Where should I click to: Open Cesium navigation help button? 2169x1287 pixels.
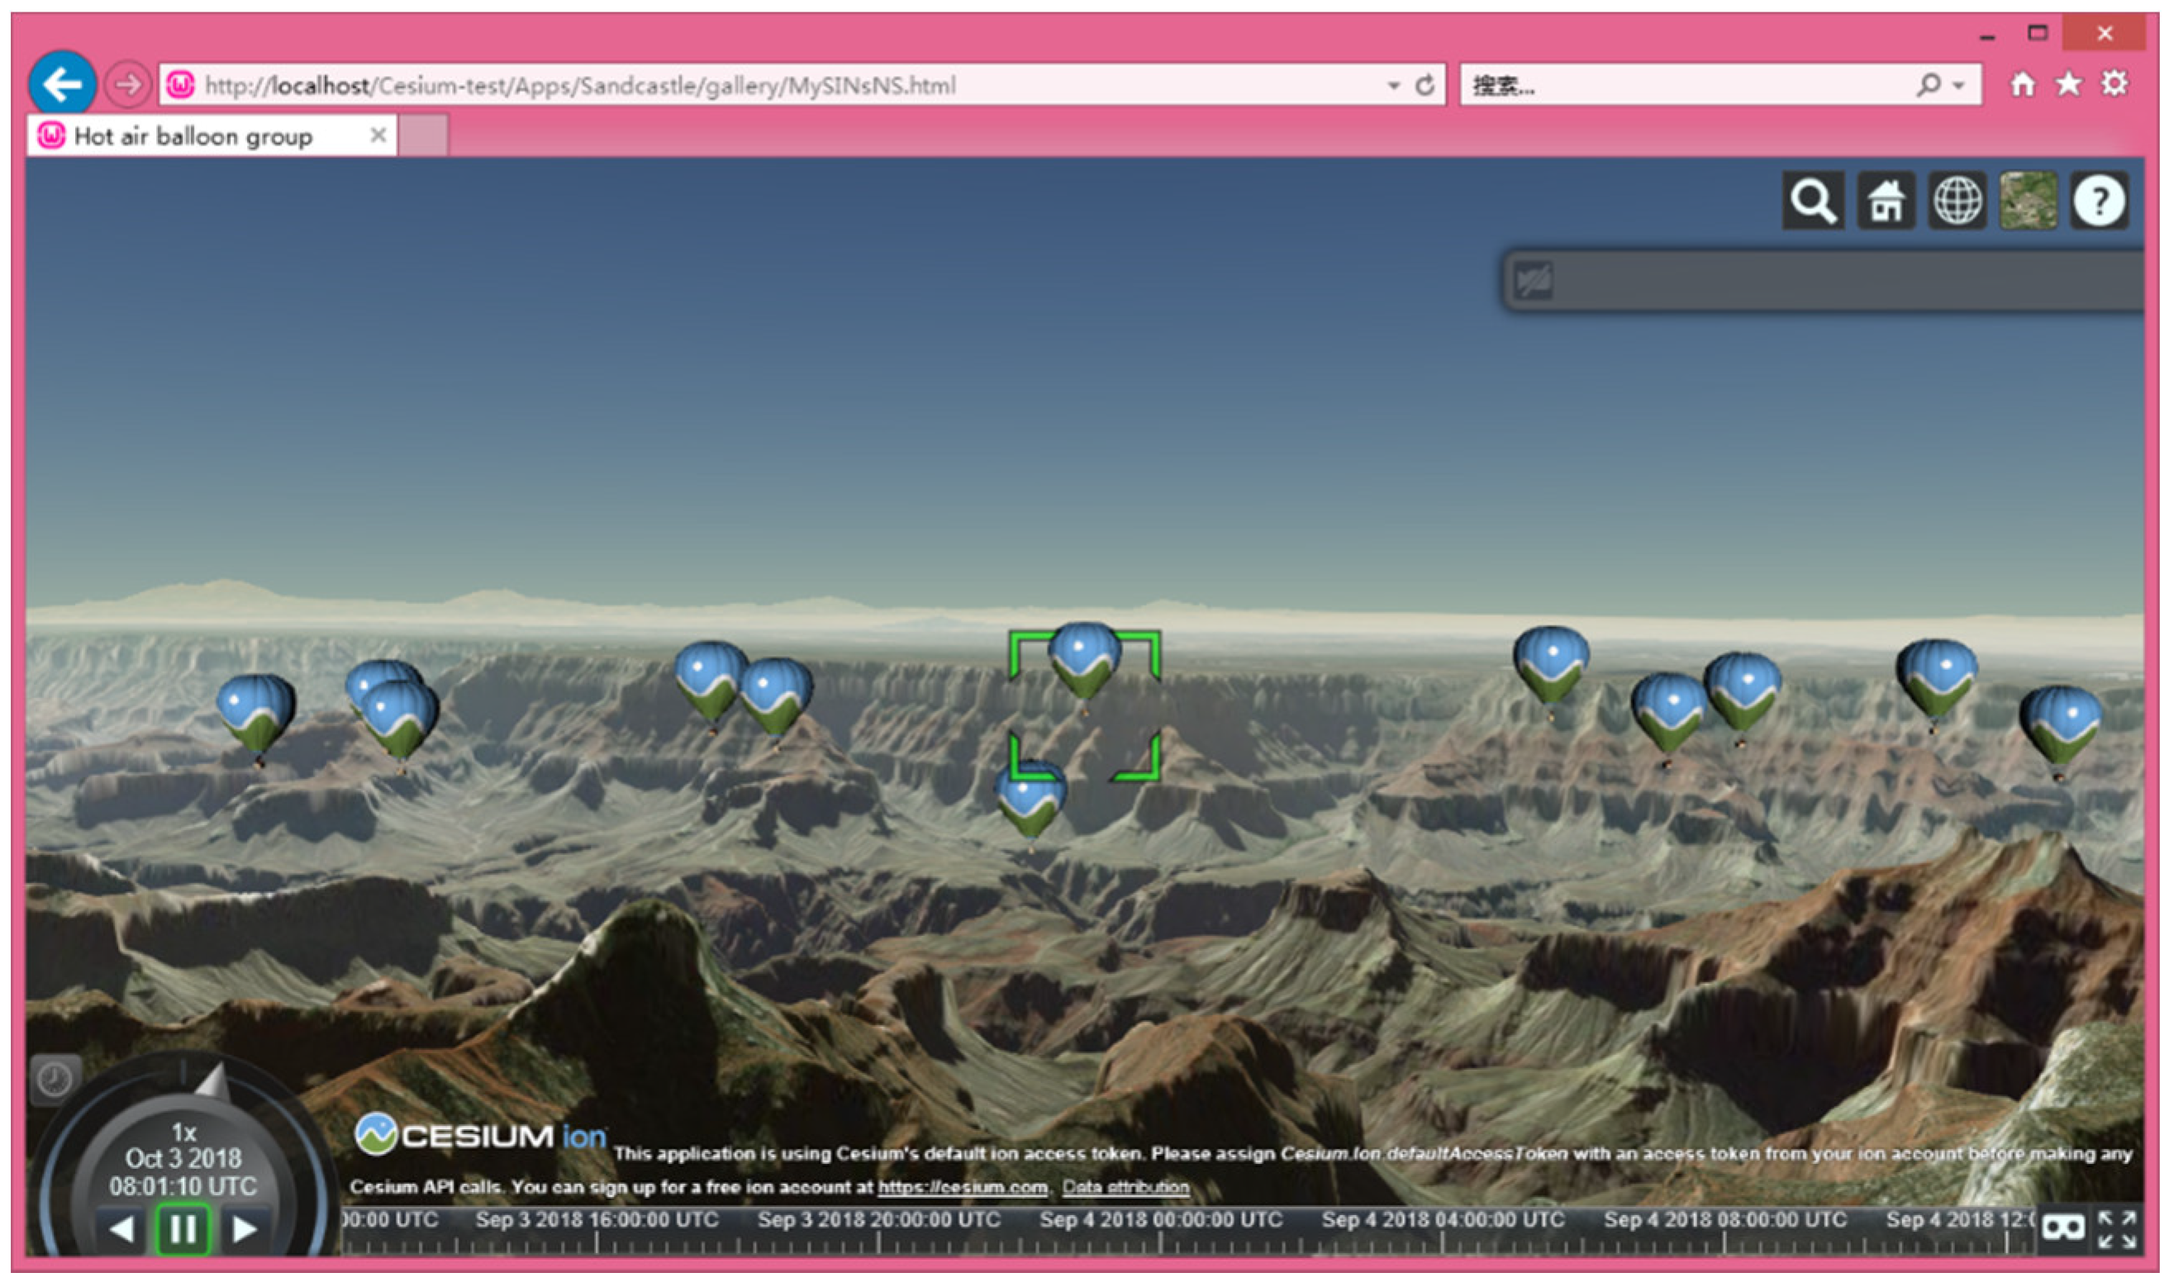pyautogui.click(x=2099, y=201)
